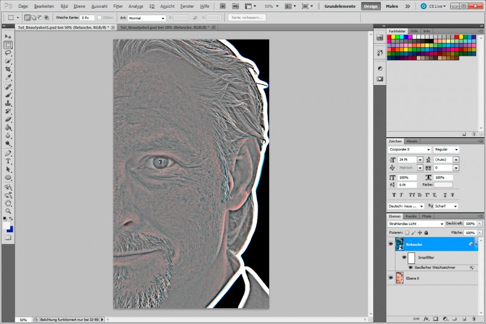Viewport: 486px width, 324px height.
Task: Open the Filter menu
Action: 118,6
